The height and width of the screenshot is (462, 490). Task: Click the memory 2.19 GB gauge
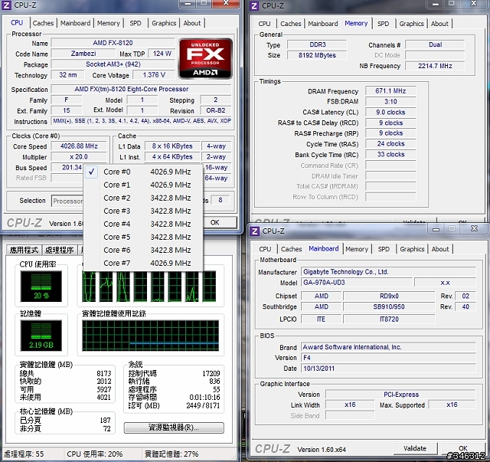41,336
